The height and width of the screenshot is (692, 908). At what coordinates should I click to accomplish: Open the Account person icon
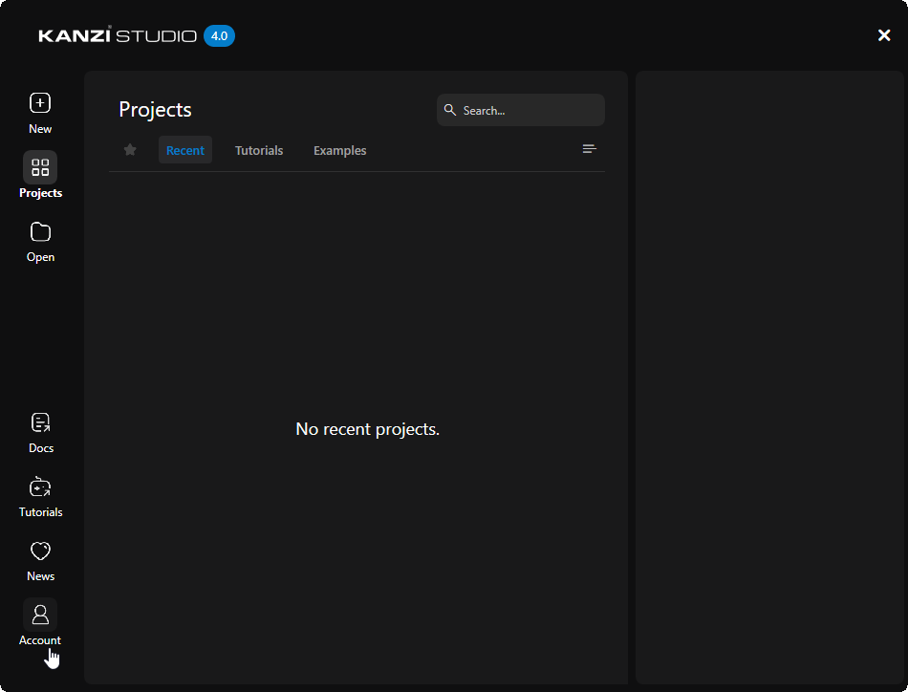tap(39, 615)
